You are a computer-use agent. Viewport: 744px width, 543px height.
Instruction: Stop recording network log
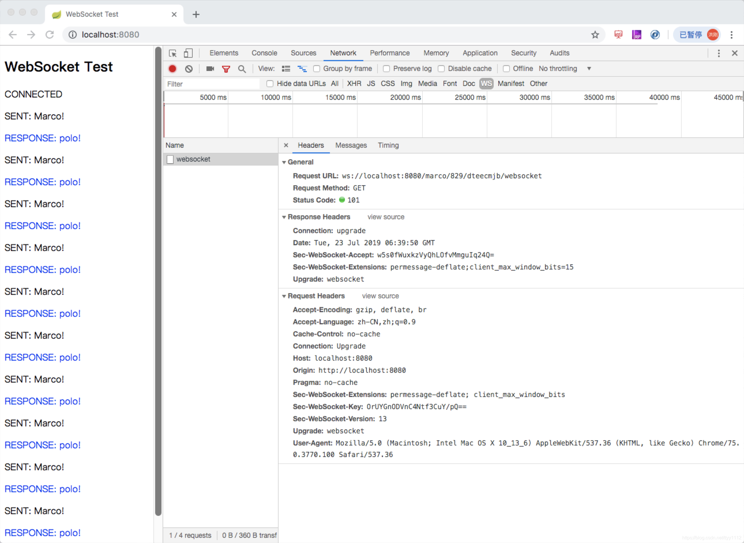pos(172,69)
